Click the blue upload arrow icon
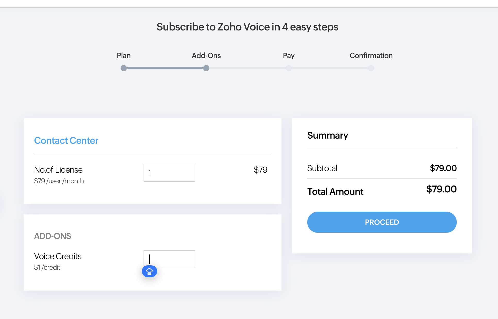498x319 pixels. pos(150,271)
